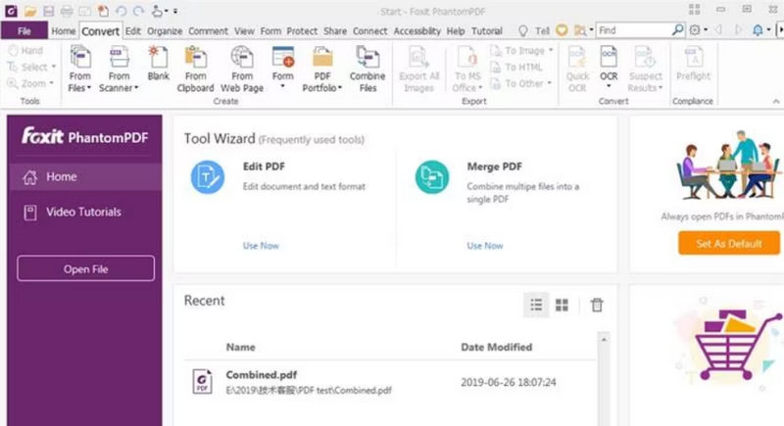Select the Hand tool
The height and width of the screenshot is (426, 784).
click(25, 51)
